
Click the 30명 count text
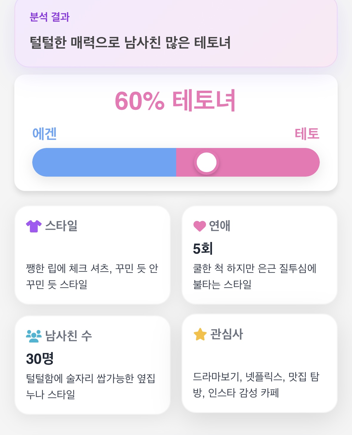pyautogui.click(x=40, y=359)
